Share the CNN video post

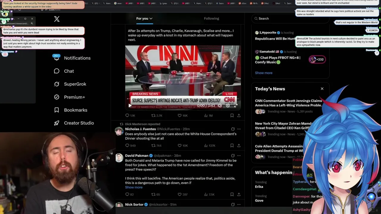[x=239, y=115]
